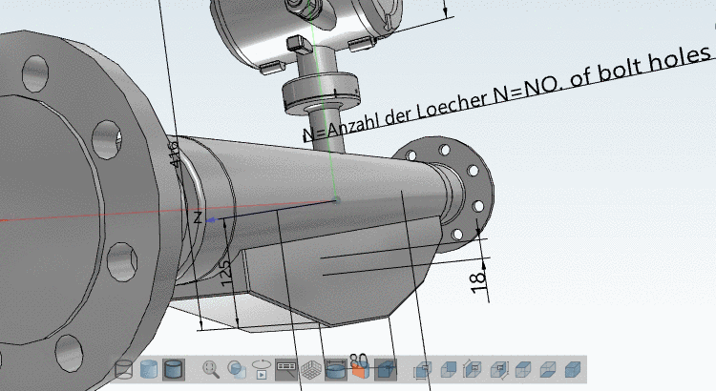Choose the cube view with left diagonal dimension
This screenshot has width=716, height=391.
pos(473,369)
